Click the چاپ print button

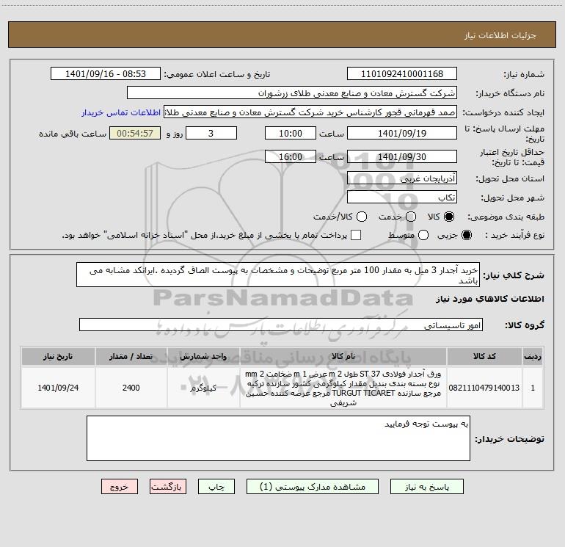coord(216,487)
